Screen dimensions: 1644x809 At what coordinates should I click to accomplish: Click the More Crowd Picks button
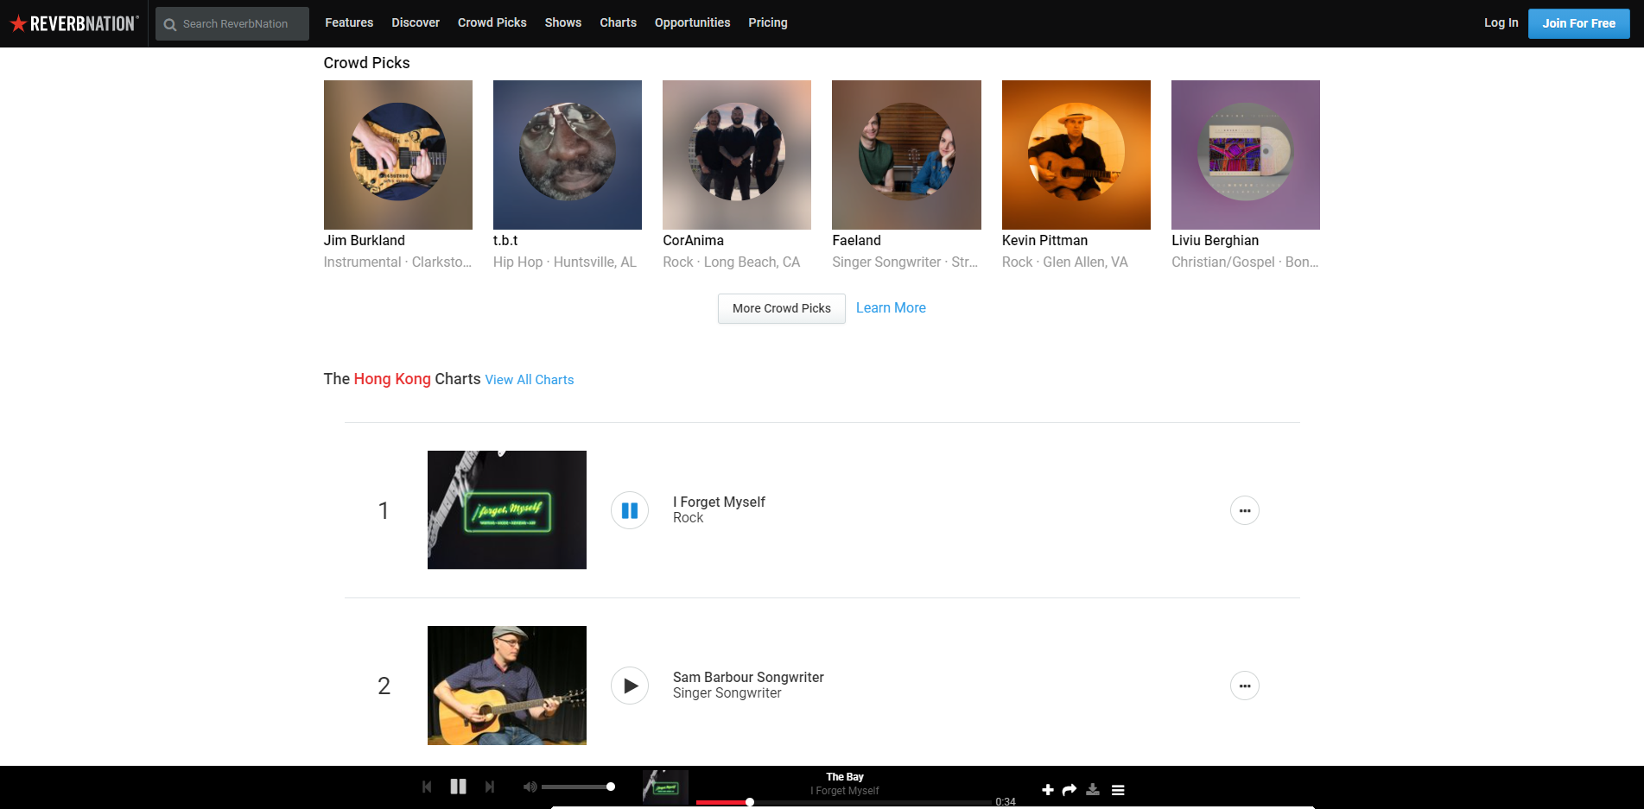[781, 308]
